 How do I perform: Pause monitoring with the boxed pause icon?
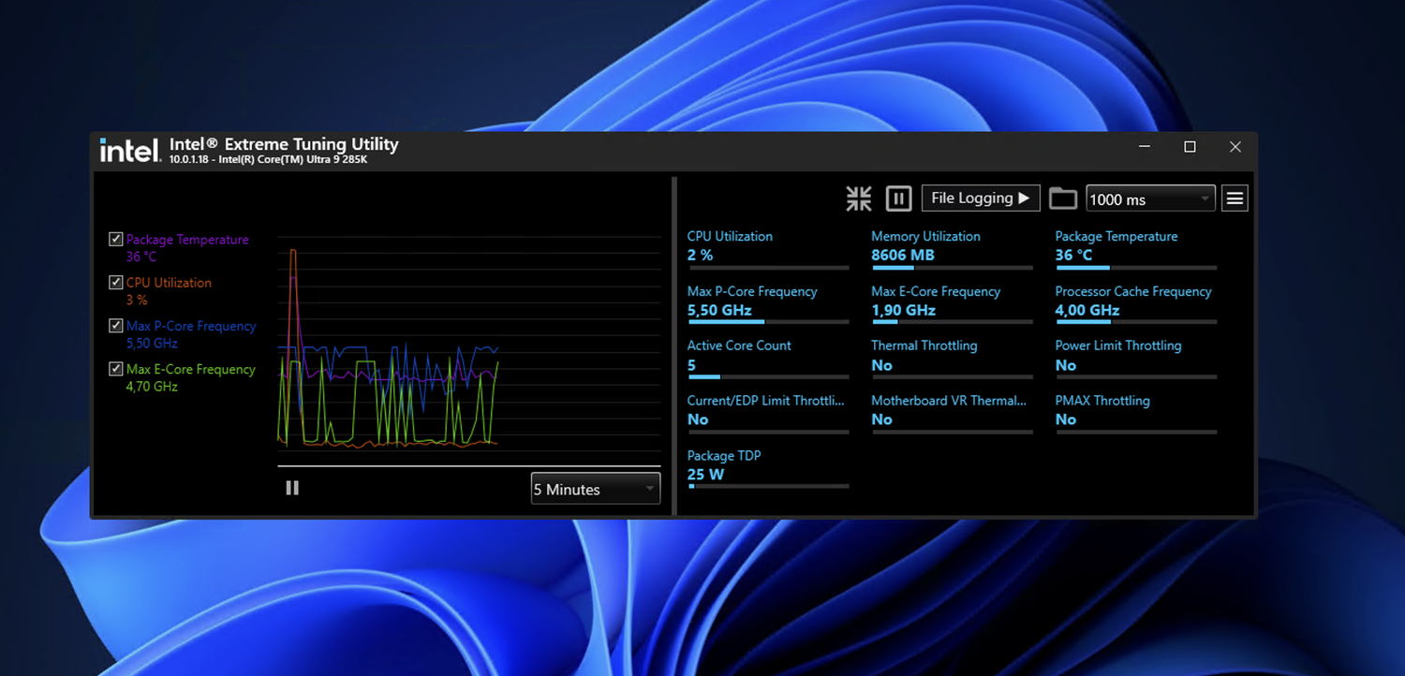898,198
